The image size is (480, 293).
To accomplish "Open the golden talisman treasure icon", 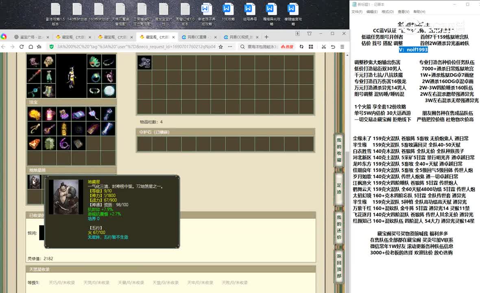I will [64, 129].
